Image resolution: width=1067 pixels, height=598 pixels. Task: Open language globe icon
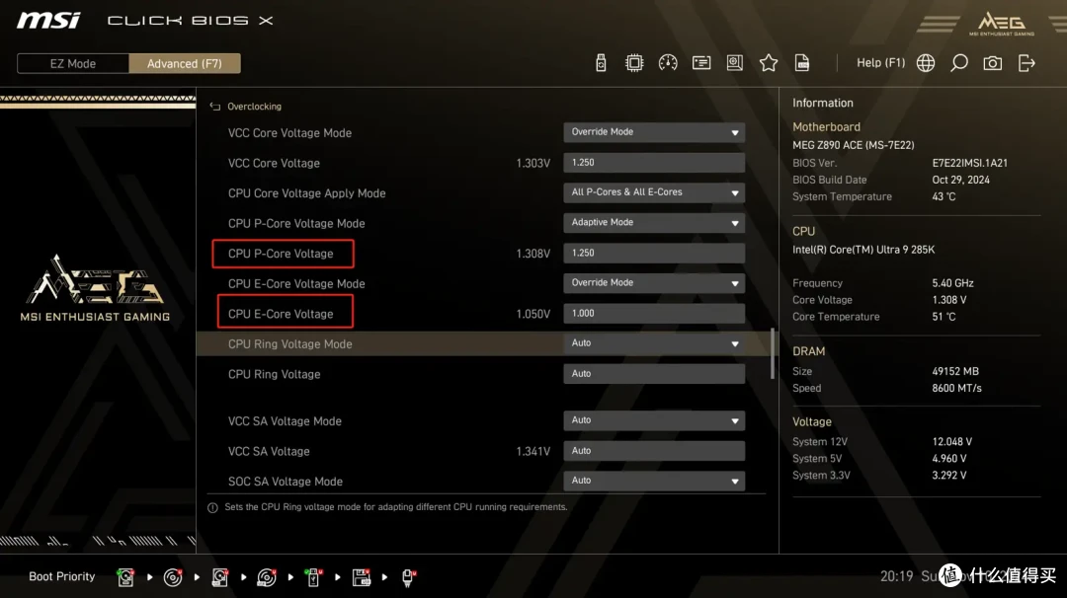pyautogui.click(x=926, y=63)
